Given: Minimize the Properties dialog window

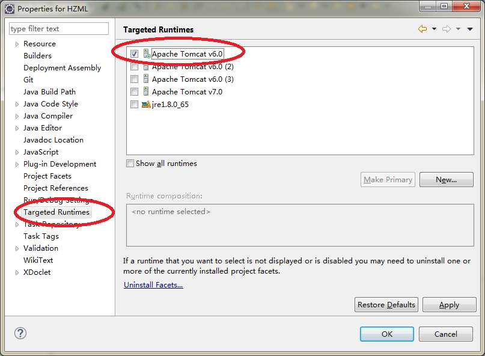Looking at the screenshot, I should tap(428, 6).
